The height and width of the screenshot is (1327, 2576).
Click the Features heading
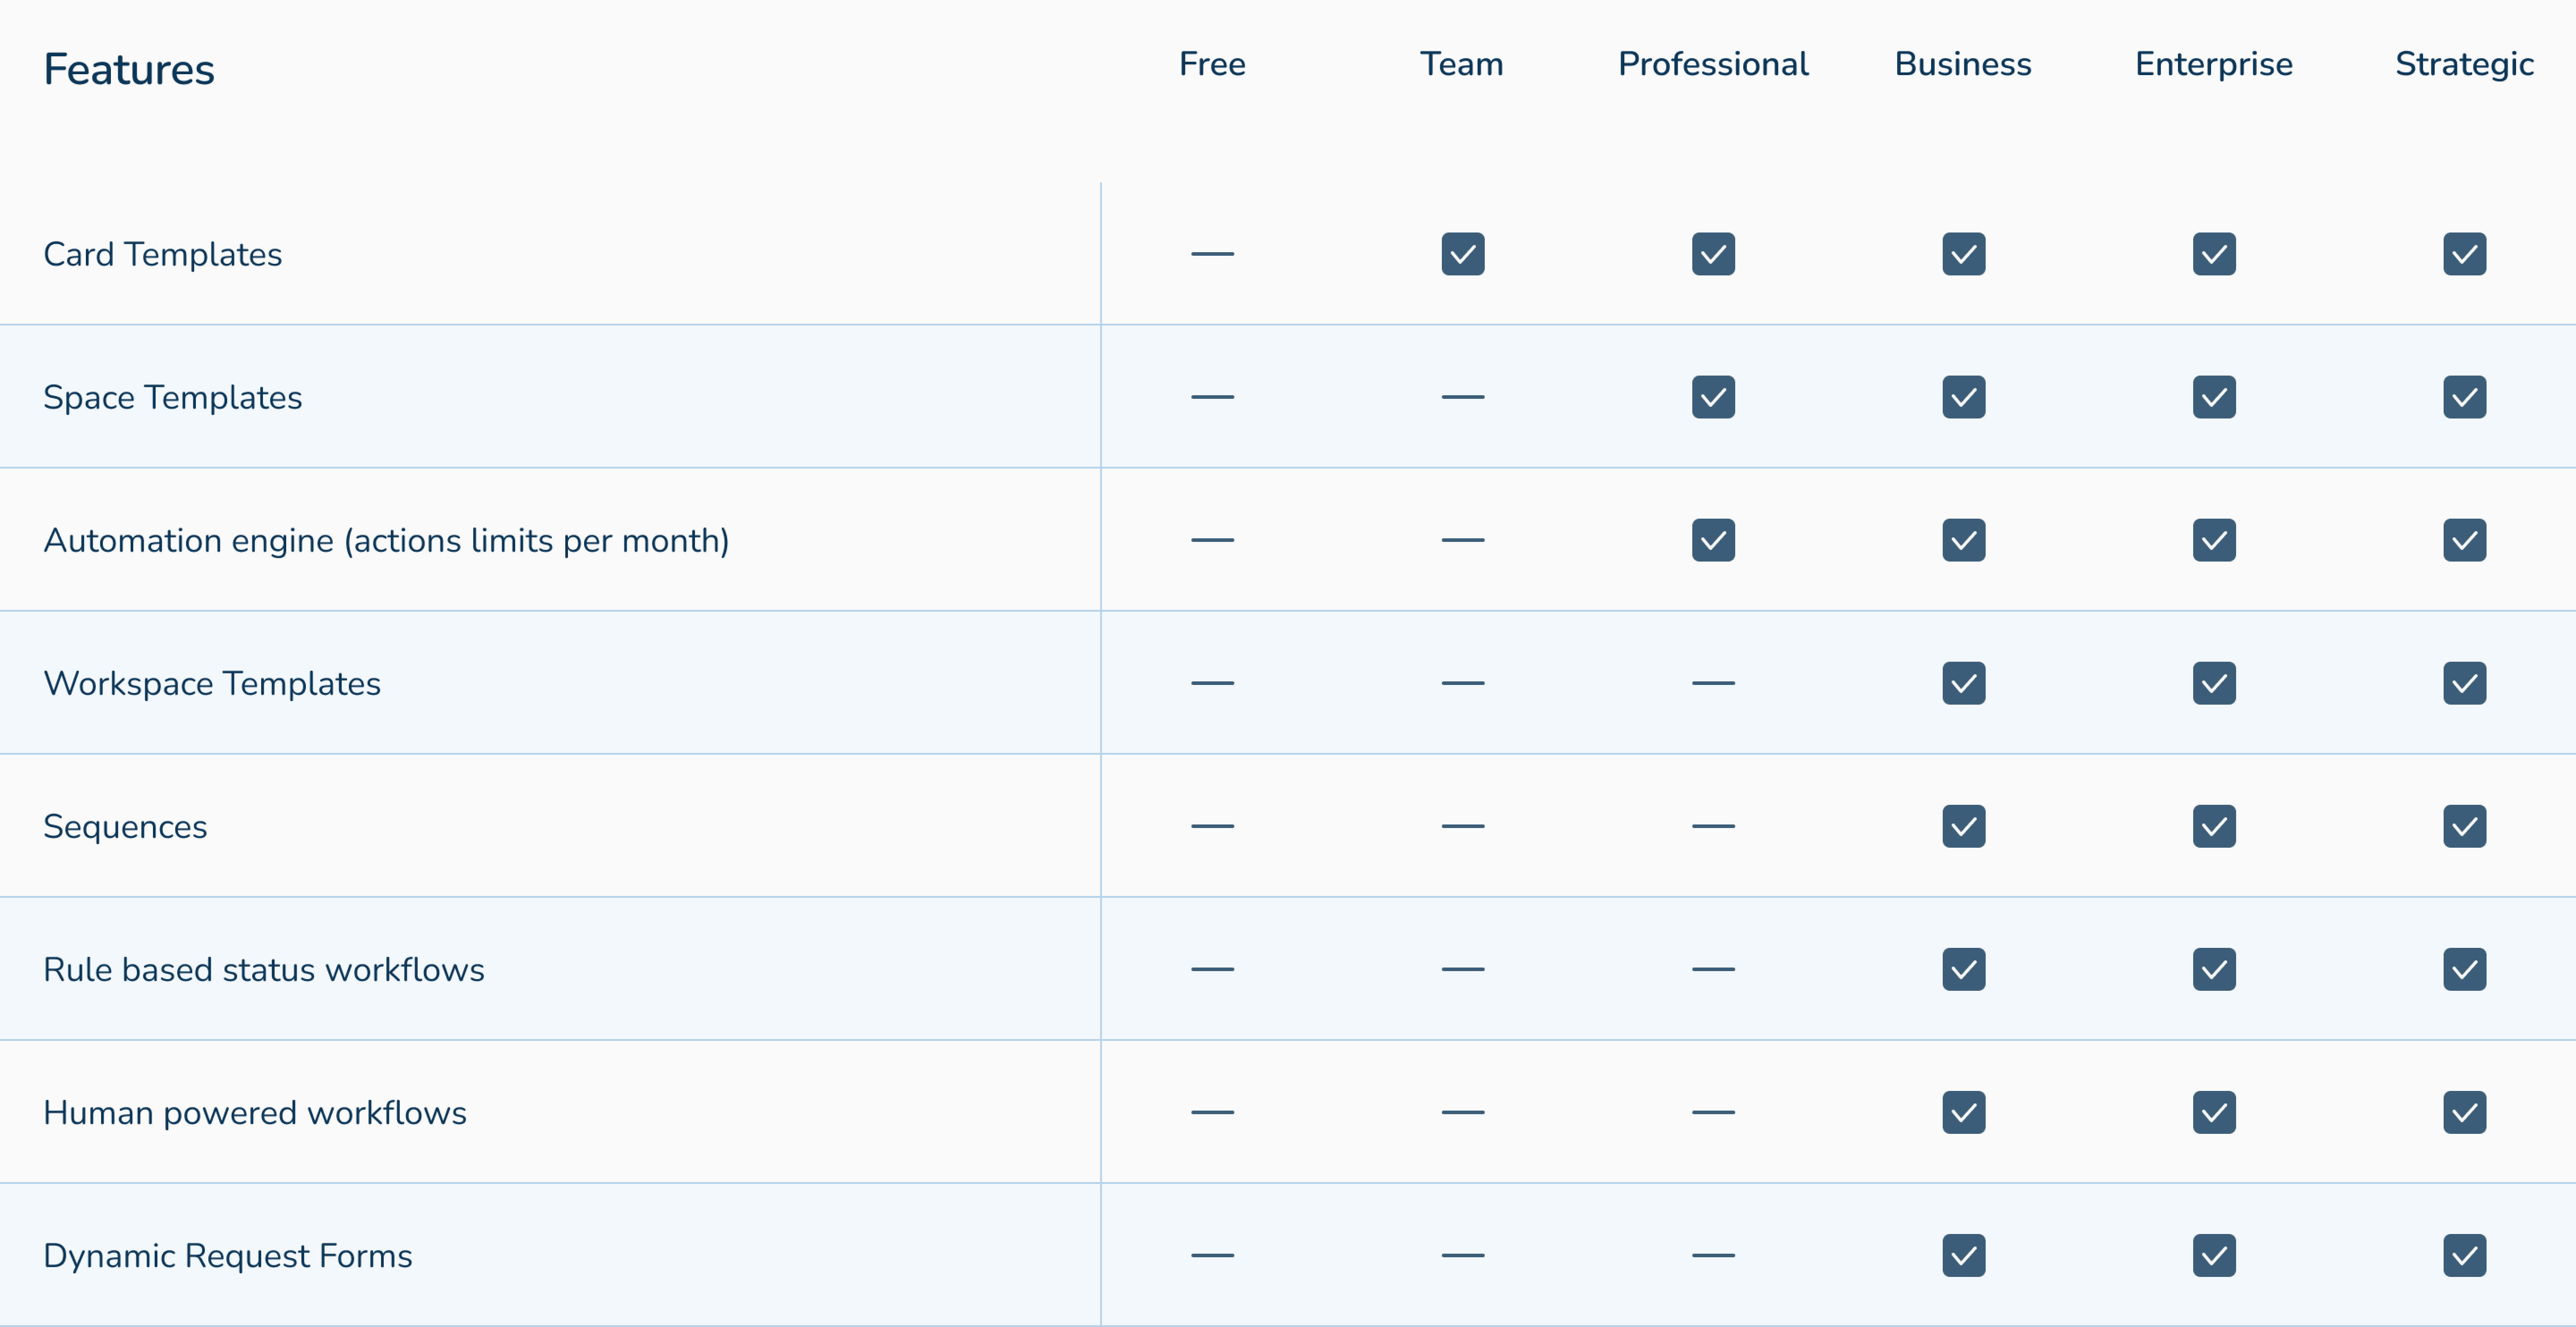pos(129,69)
